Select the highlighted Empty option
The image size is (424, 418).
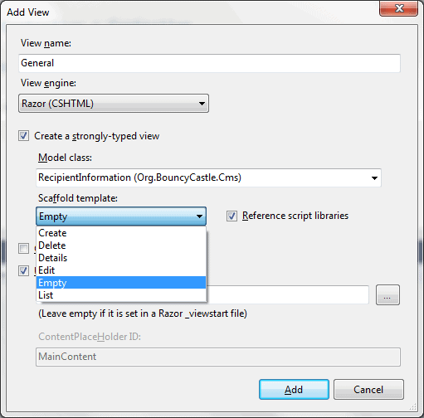point(121,283)
